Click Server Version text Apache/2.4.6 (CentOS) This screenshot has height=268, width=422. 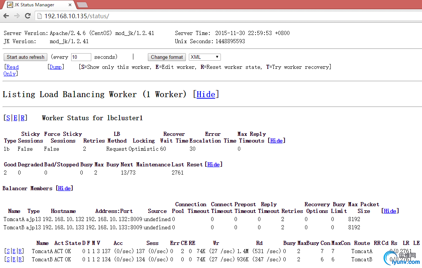click(x=81, y=33)
